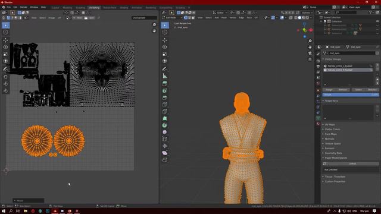Select the Annotate tool in UV editor
The height and width of the screenshot is (214, 381).
coord(5,69)
